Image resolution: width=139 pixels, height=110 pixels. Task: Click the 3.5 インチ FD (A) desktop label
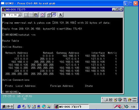point(25,98)
